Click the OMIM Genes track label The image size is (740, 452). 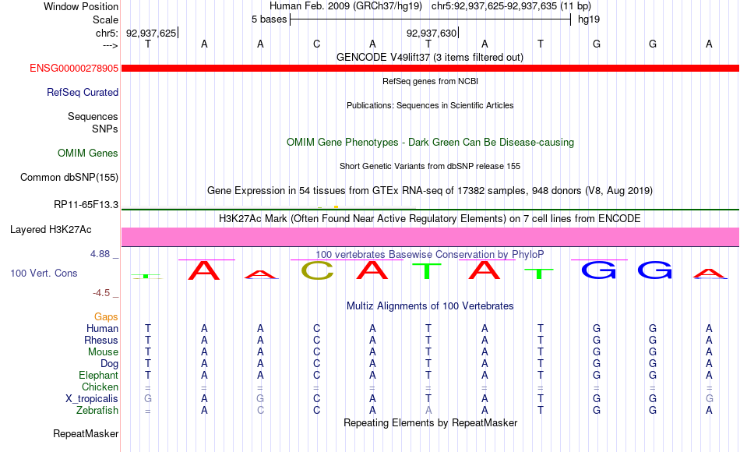pos(88,154)
